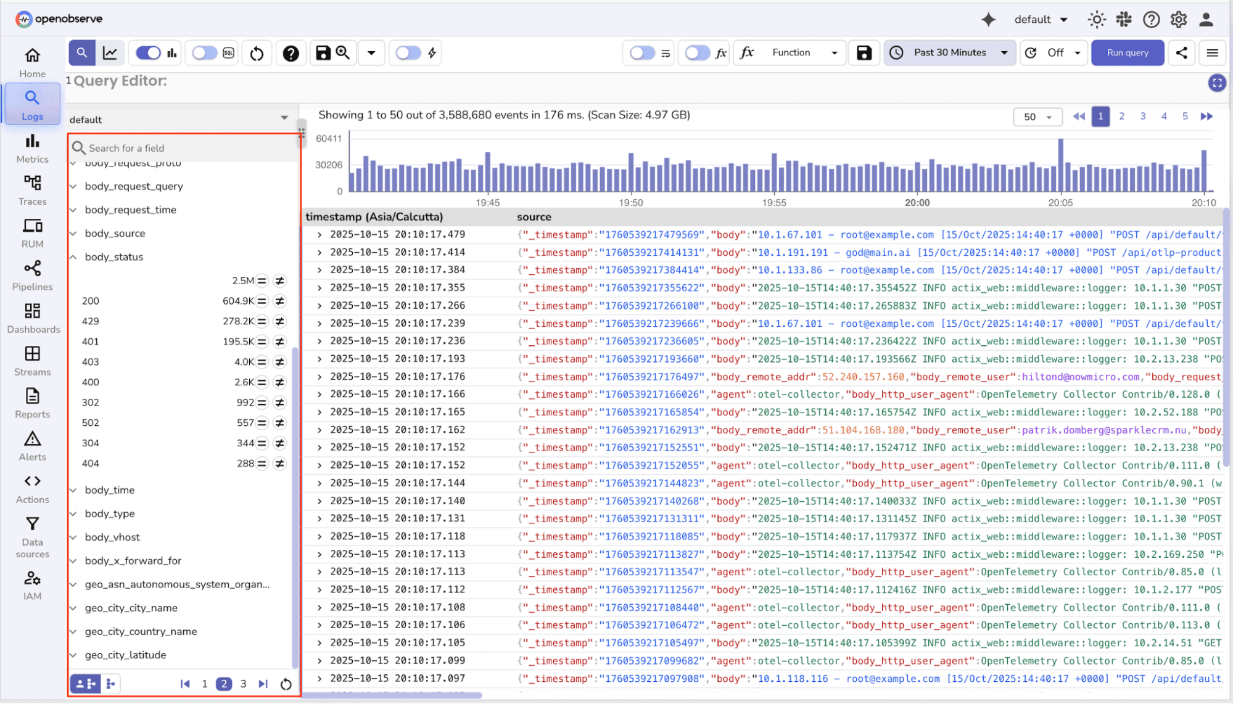Go to results page 3
This screenshot has height=704, width=1233.
coord(1142,116)
